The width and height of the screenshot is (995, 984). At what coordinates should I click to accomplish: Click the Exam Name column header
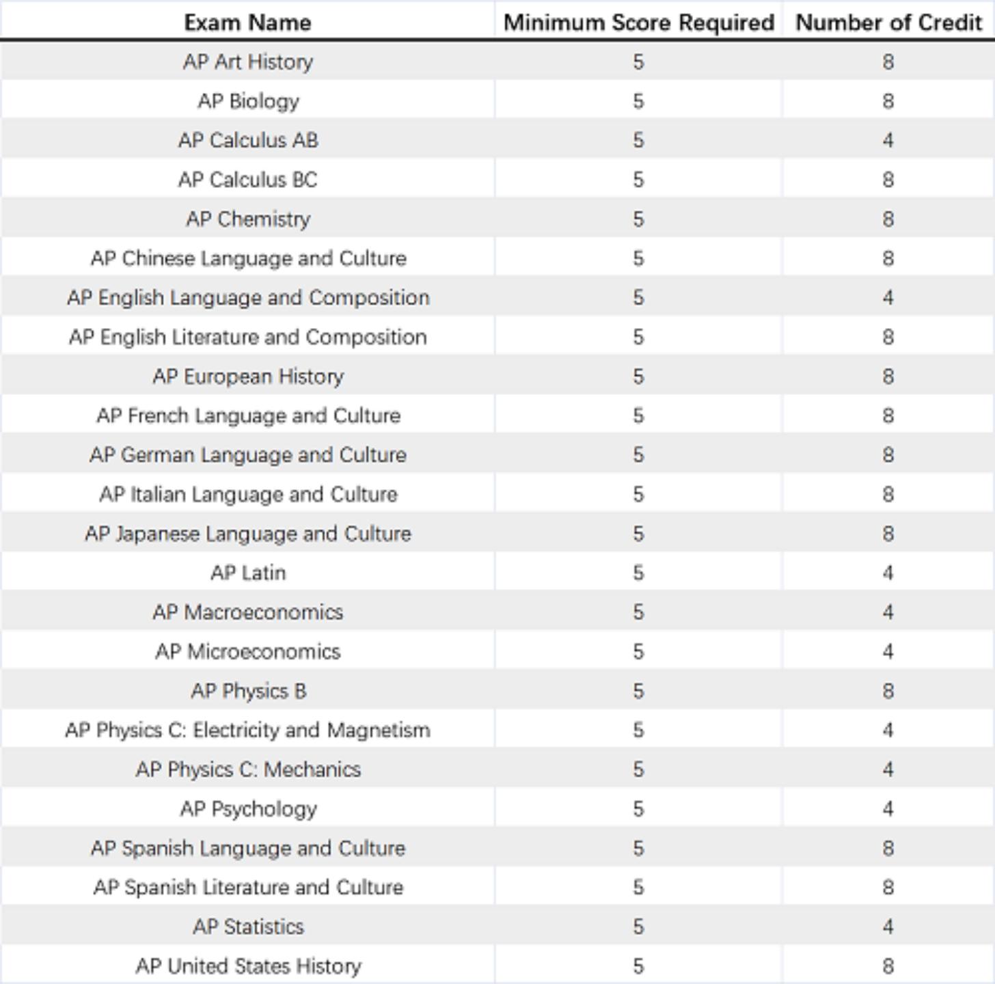pyautogui.click(x=247, y=22)
